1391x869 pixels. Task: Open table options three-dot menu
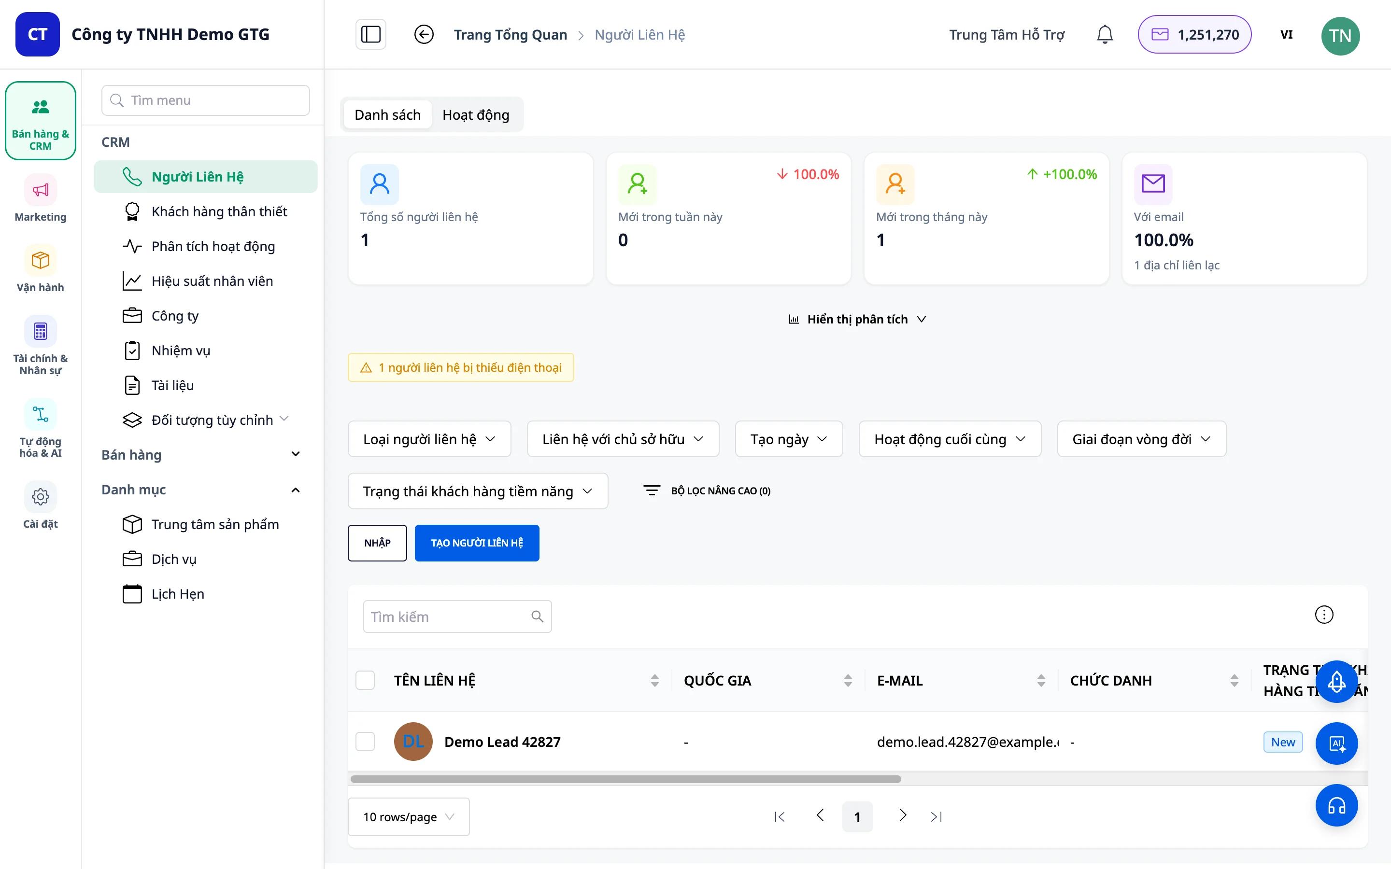click(1324, 615)
